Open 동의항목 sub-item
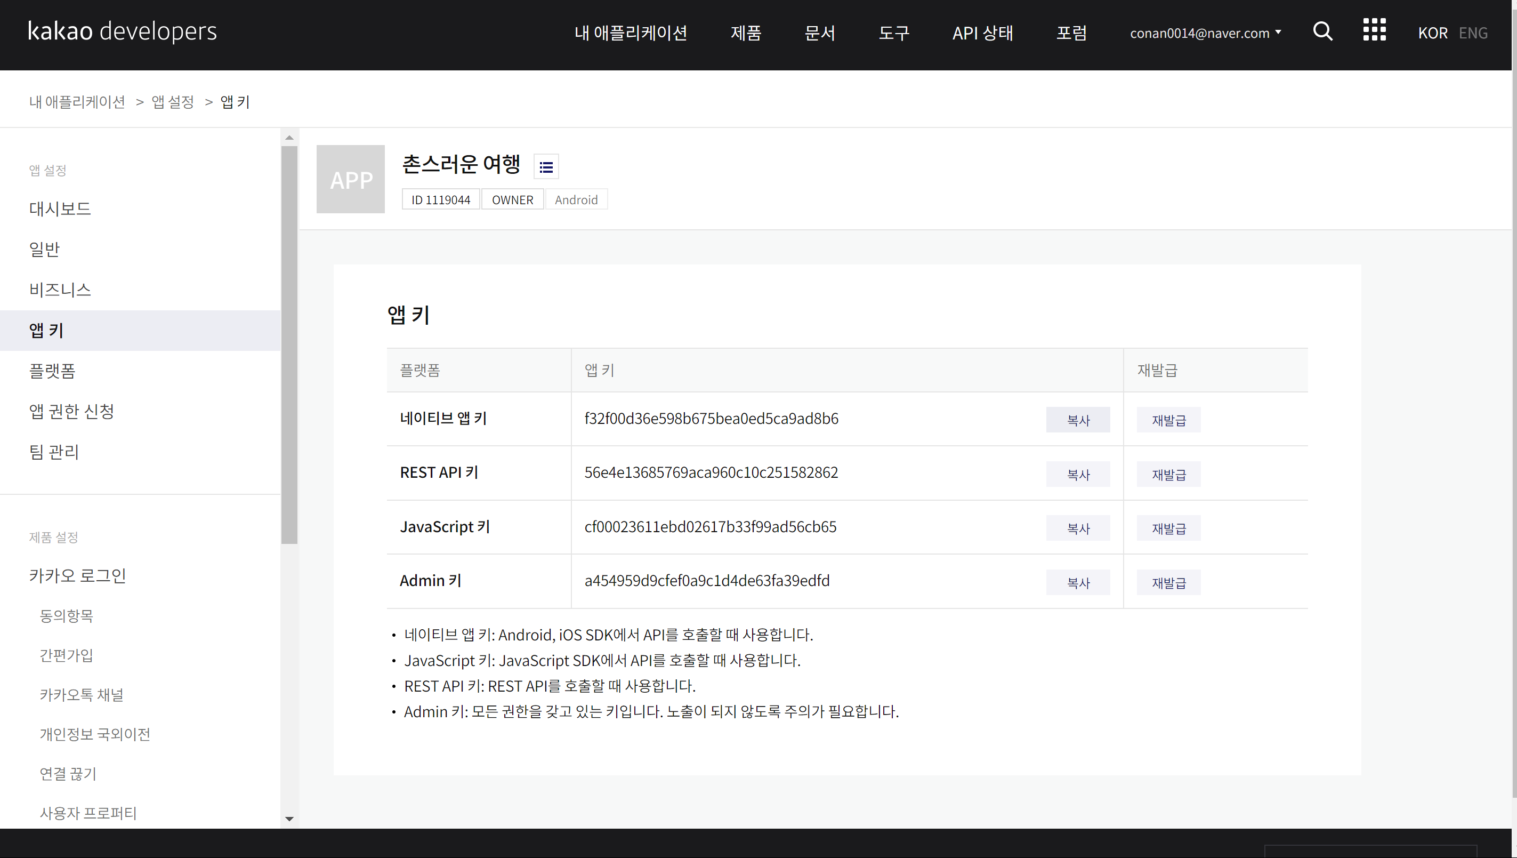Viewport: 1517px width, 858px height. 67,616
